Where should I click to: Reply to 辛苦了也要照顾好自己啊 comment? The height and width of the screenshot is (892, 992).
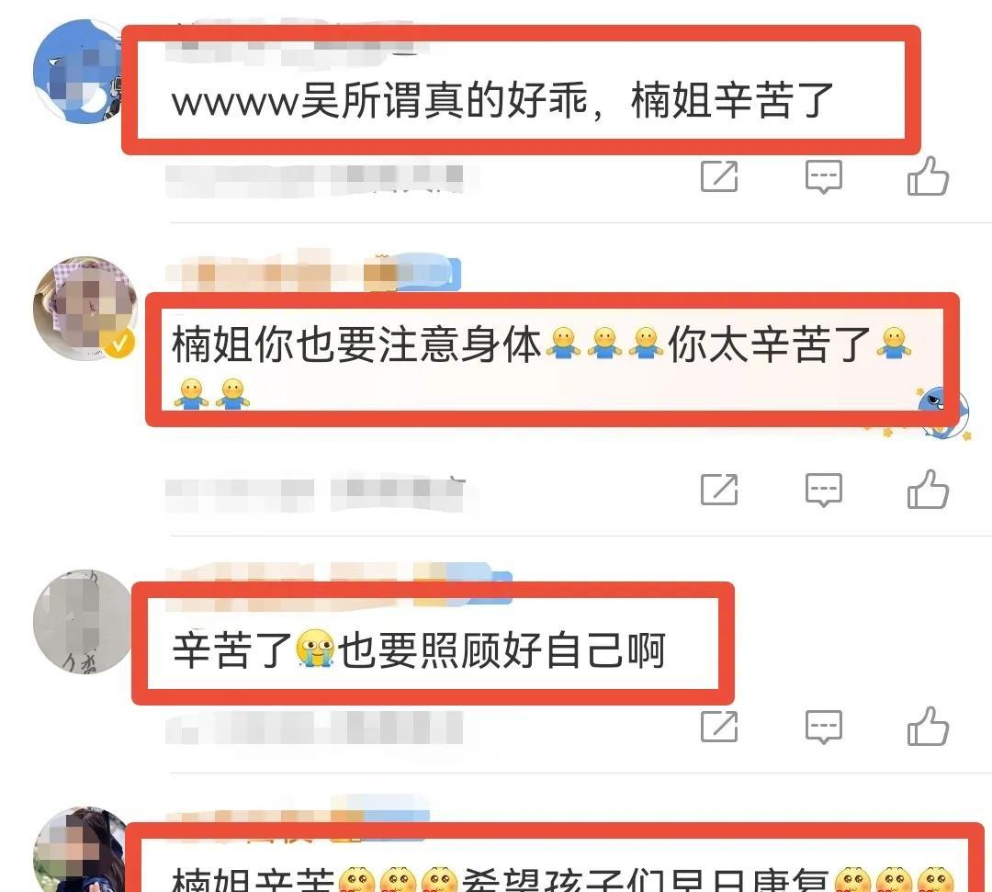(x=824, y=727)
